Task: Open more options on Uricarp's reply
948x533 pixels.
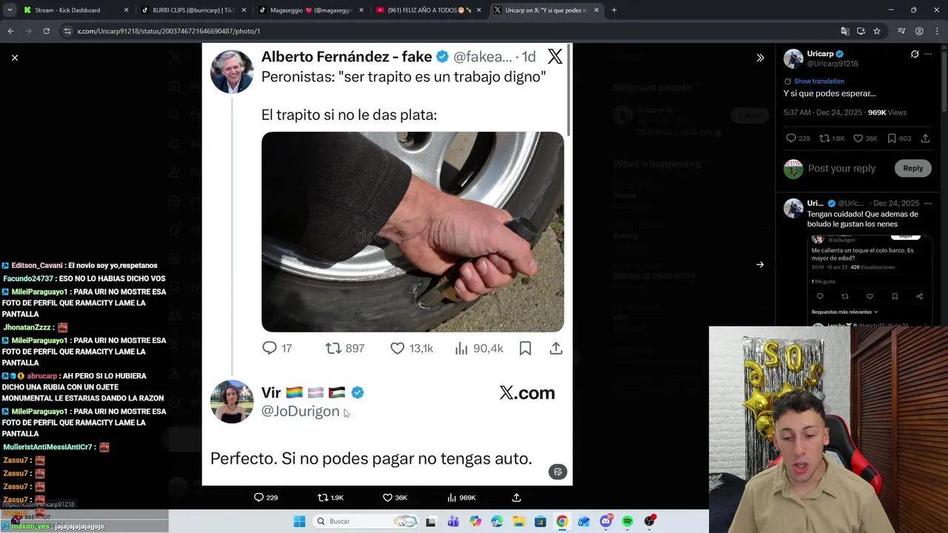Action: coord(928,203)
